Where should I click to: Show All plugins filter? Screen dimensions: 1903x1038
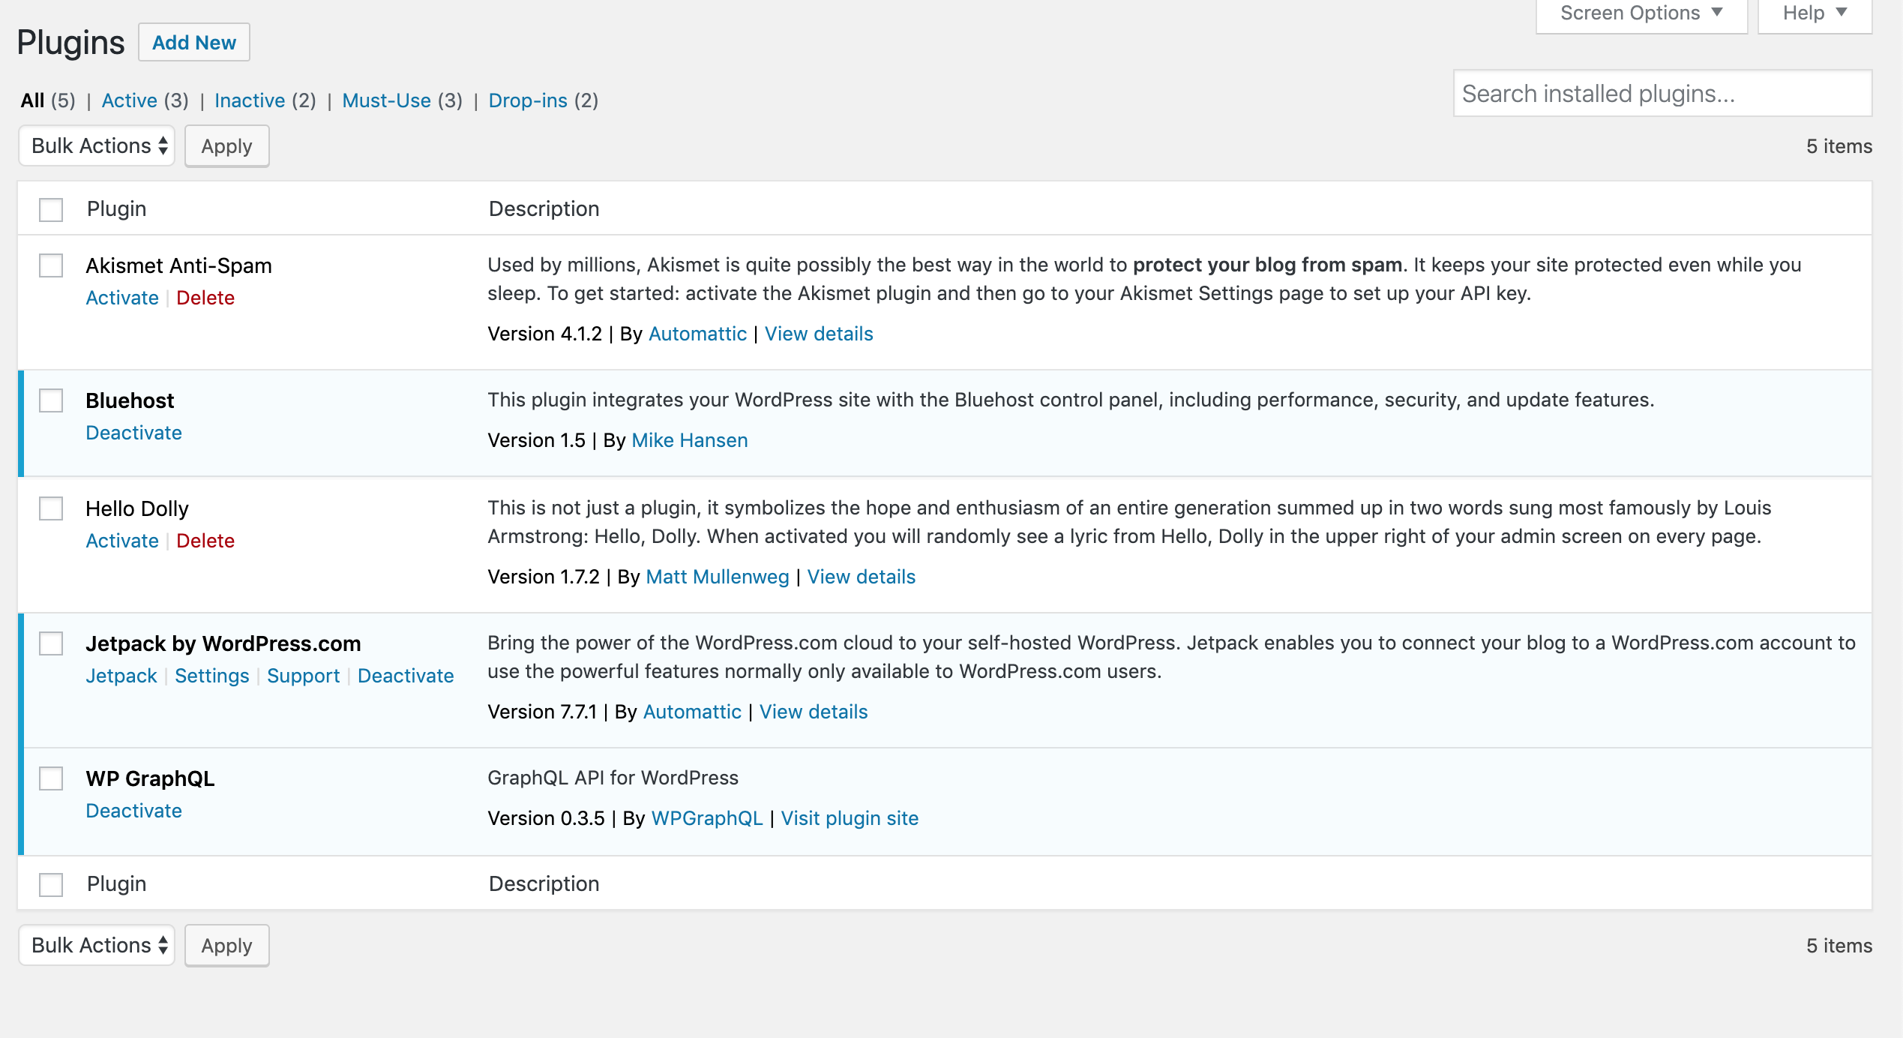pos(33,100)
